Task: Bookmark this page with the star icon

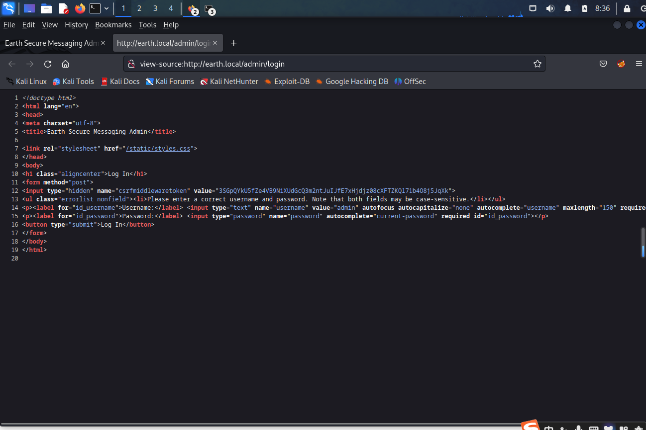Action: (538, 64)
